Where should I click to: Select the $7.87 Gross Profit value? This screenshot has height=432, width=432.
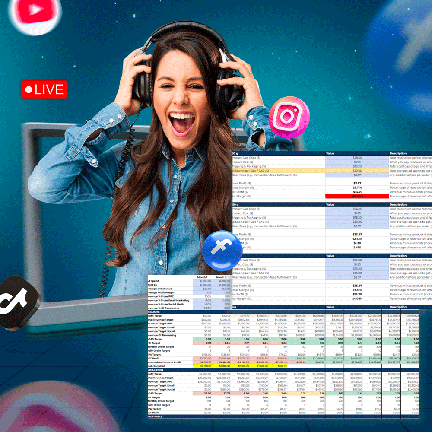coord(357,183)
